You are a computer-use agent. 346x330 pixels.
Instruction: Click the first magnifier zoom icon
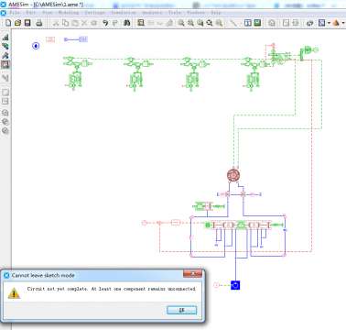pos(181,23)
